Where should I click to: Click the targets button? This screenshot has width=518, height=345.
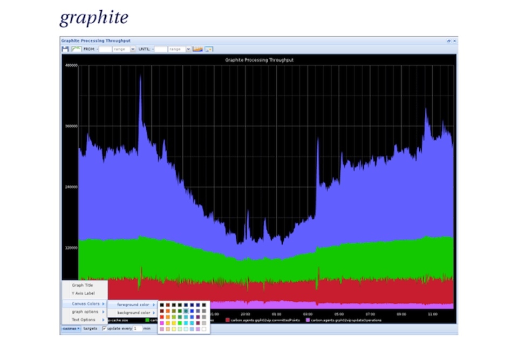(x=90, y=328)
